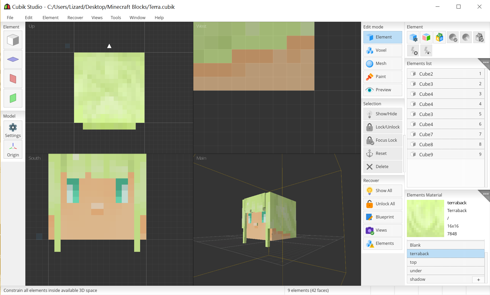Click the Blueprint button

[x=383, y=217]
